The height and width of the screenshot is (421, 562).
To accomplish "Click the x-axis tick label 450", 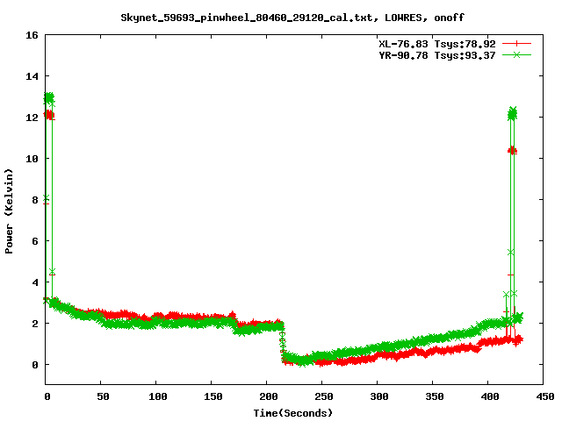I will 544,396.
